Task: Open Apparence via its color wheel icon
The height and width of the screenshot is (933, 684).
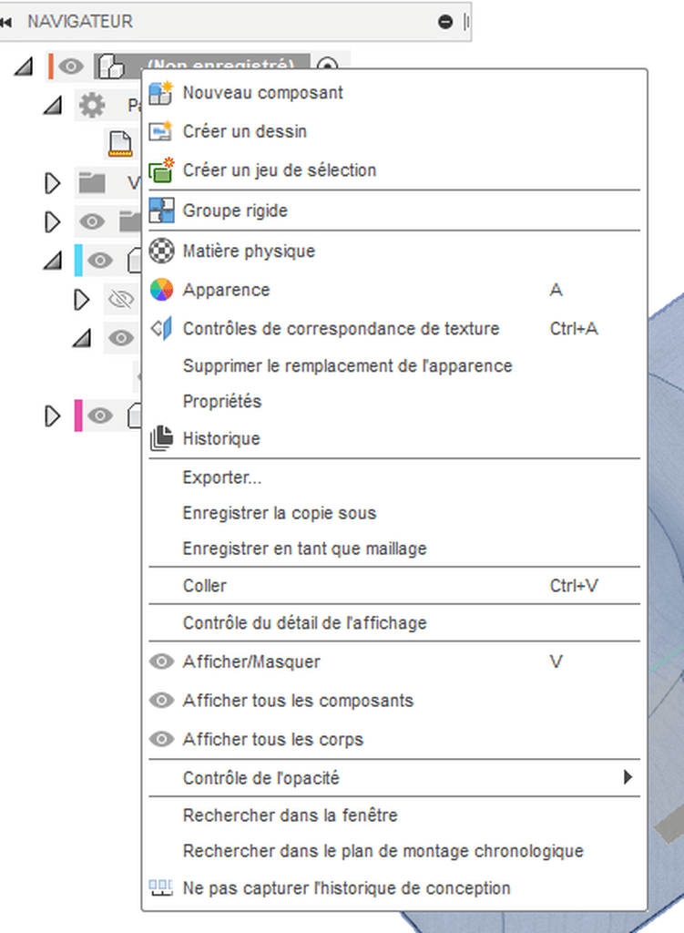Action: 161,290
